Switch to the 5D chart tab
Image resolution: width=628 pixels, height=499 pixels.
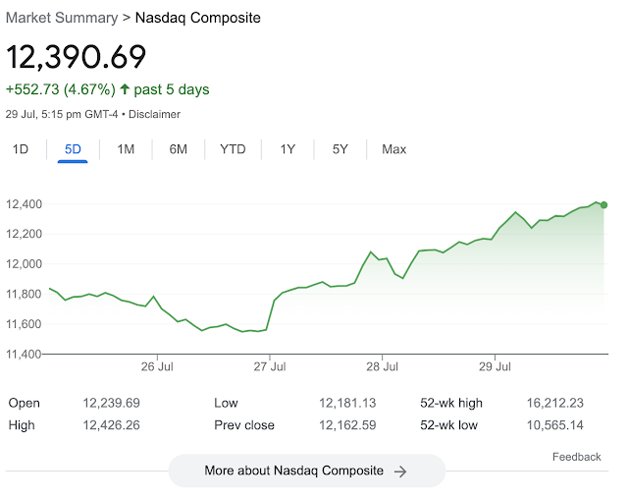click(x=73, y=149)
